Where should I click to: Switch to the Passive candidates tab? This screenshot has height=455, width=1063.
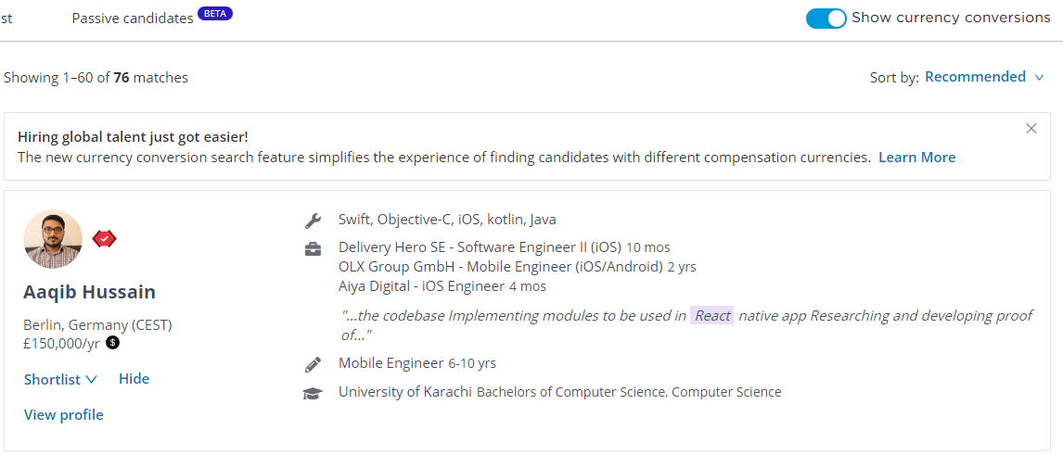pos(133,19)
